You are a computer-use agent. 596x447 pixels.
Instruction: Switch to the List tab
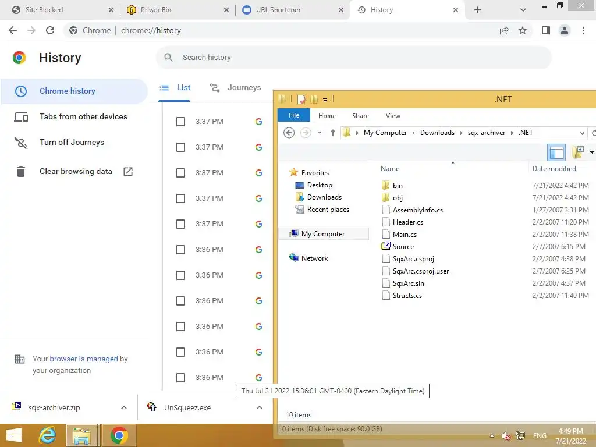pyautogui.click(x=175, y=88)
